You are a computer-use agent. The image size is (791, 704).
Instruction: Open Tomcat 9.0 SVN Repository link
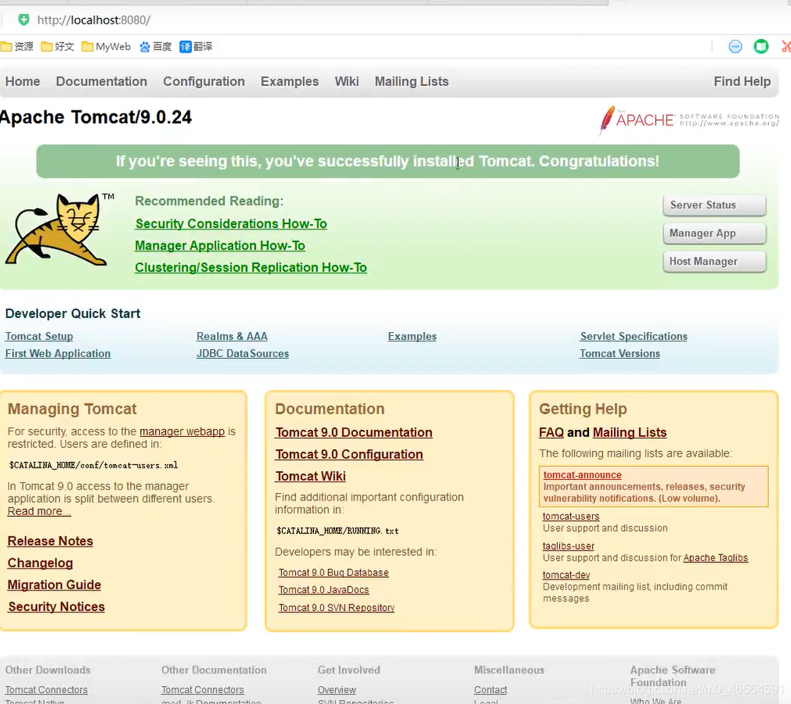click(x=337, y=608)
